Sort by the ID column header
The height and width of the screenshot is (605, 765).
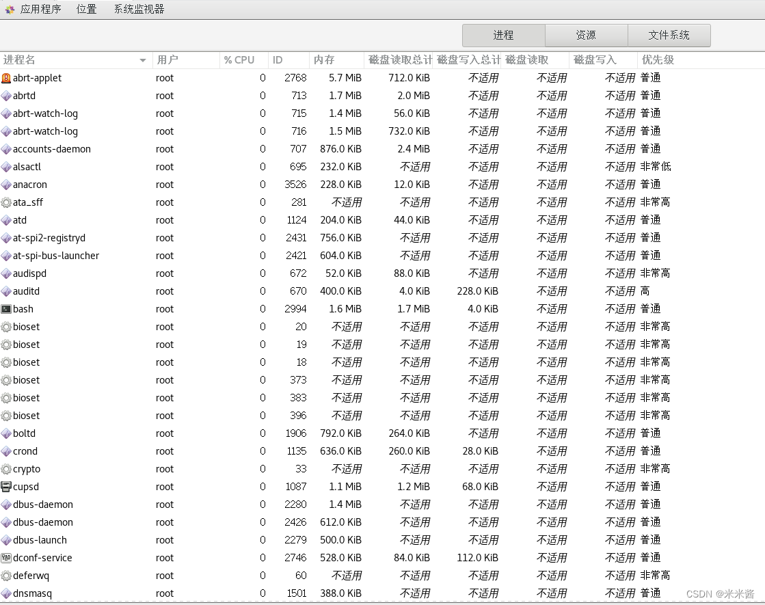(288, 60)
